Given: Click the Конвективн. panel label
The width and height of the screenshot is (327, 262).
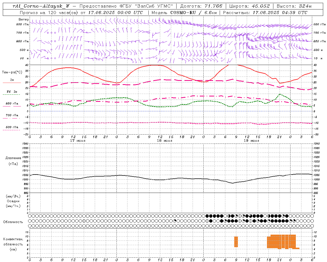Looking at the screenshot, I should tap(13, 239).
